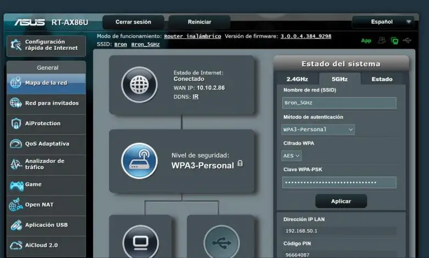Click the wireless router icon in network map
Image resolution: width=429 pixels, height=258 pixels.
139,160
